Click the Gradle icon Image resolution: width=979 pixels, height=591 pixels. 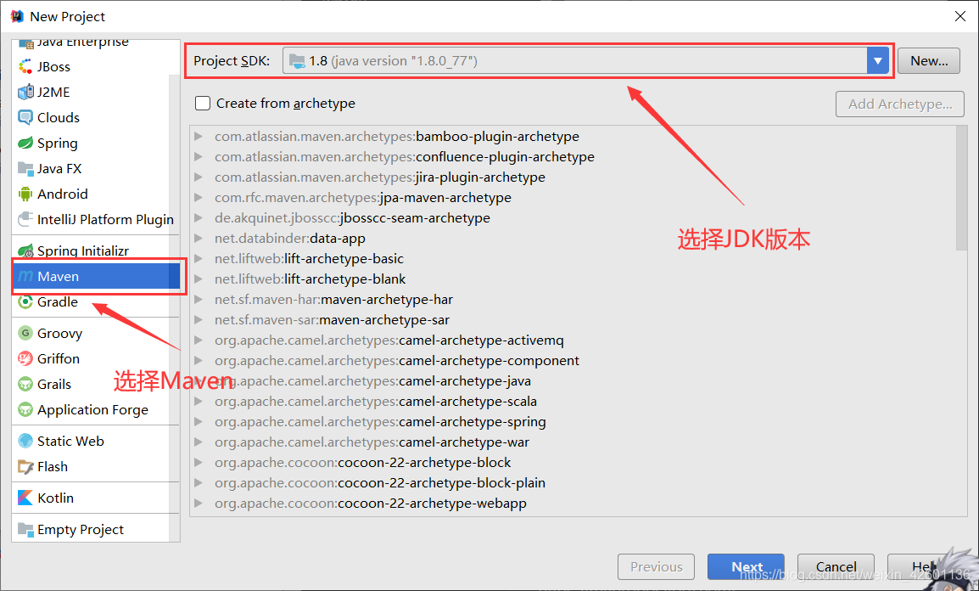[25, 301]
